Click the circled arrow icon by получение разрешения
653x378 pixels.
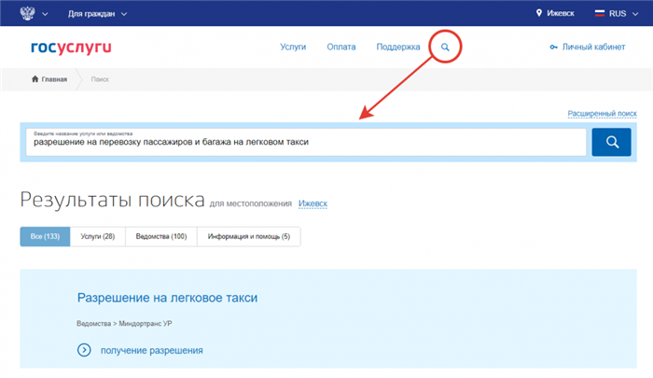pyautogui.click(x=84, y=350)
